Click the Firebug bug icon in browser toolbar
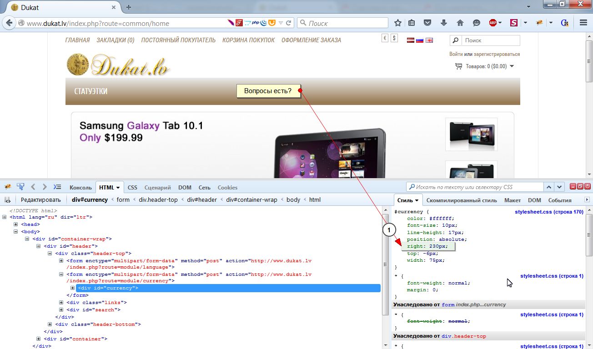The width and height of the screenshot is (593, 349). click(x=540, y=23)
